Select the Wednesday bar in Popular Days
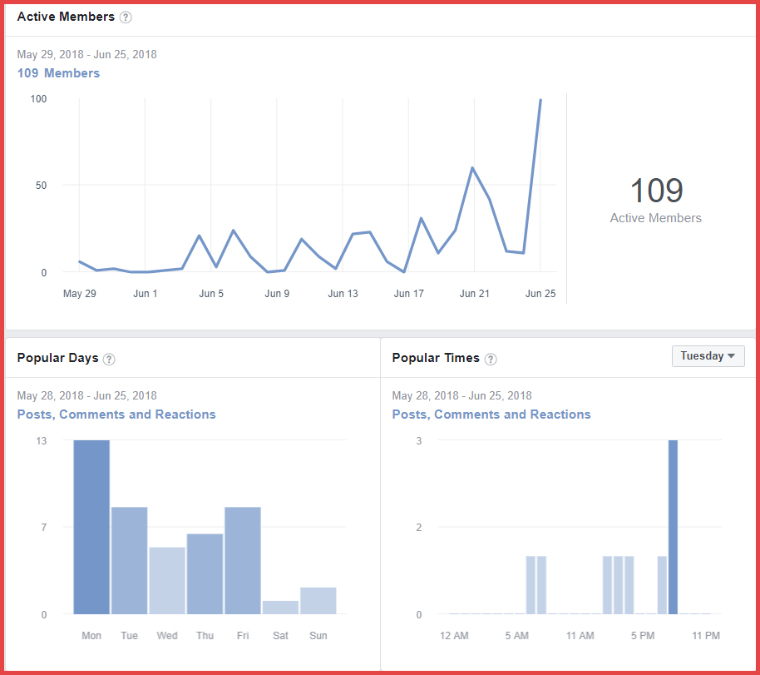760x675 pixels. point(167,580)
